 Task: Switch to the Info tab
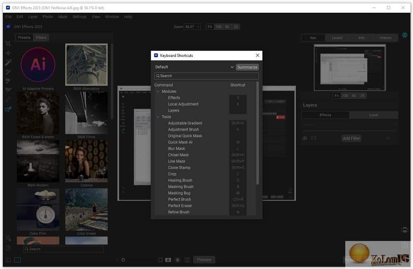tap(361, 38)
